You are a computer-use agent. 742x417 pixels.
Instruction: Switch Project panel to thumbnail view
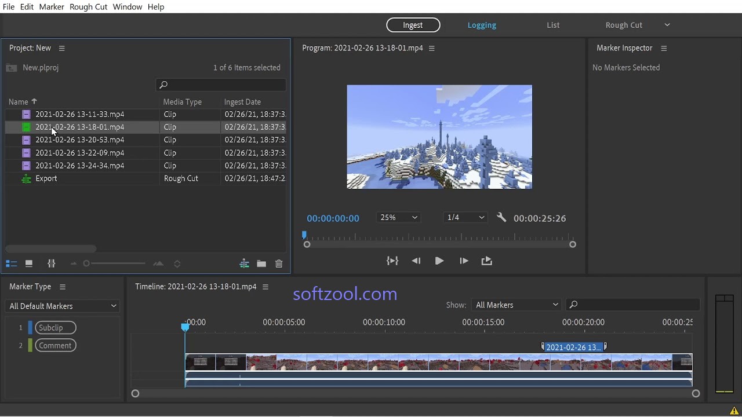28,264
